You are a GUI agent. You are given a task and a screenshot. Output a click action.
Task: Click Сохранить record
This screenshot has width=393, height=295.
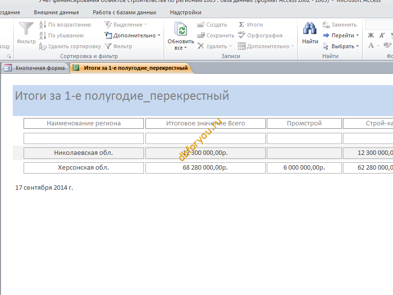(216, 35)
